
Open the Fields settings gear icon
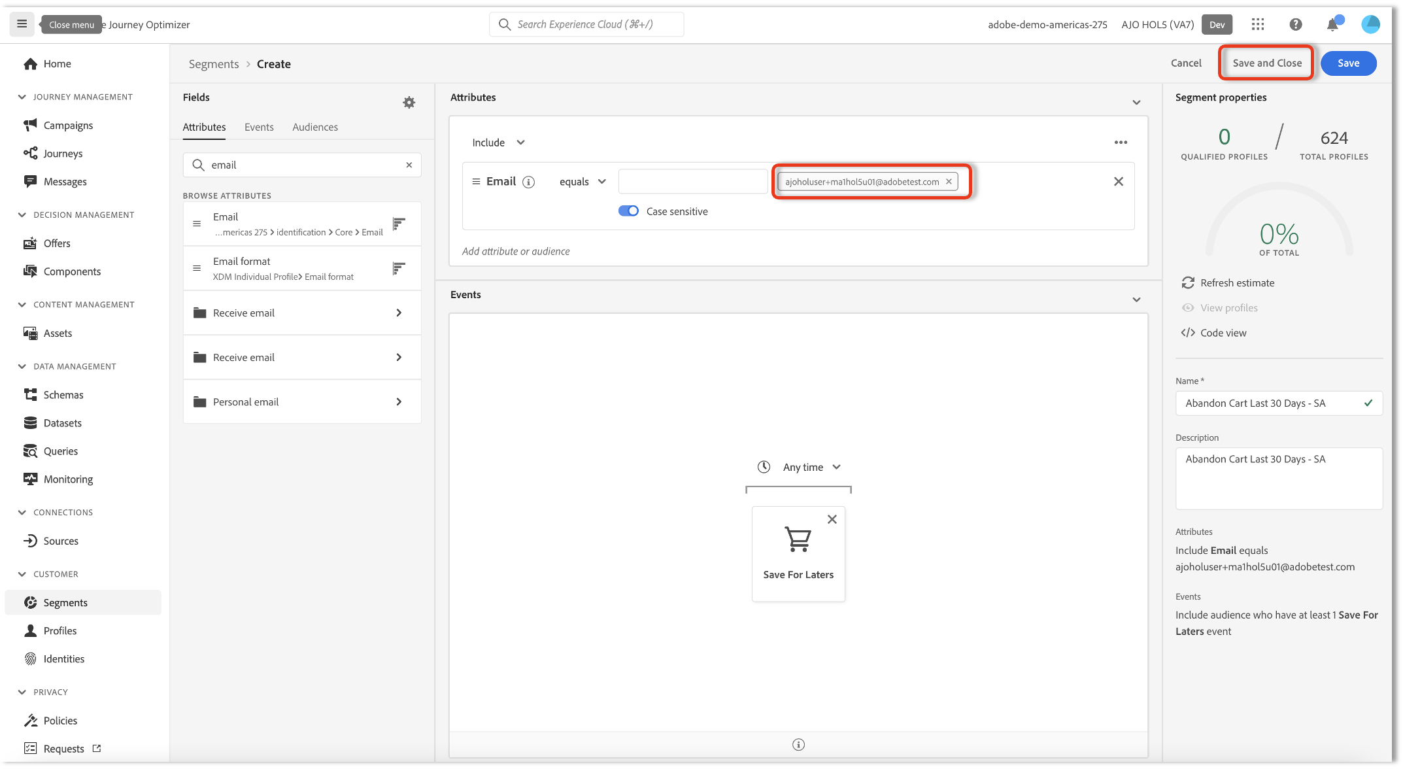click(x=409, y=103)
